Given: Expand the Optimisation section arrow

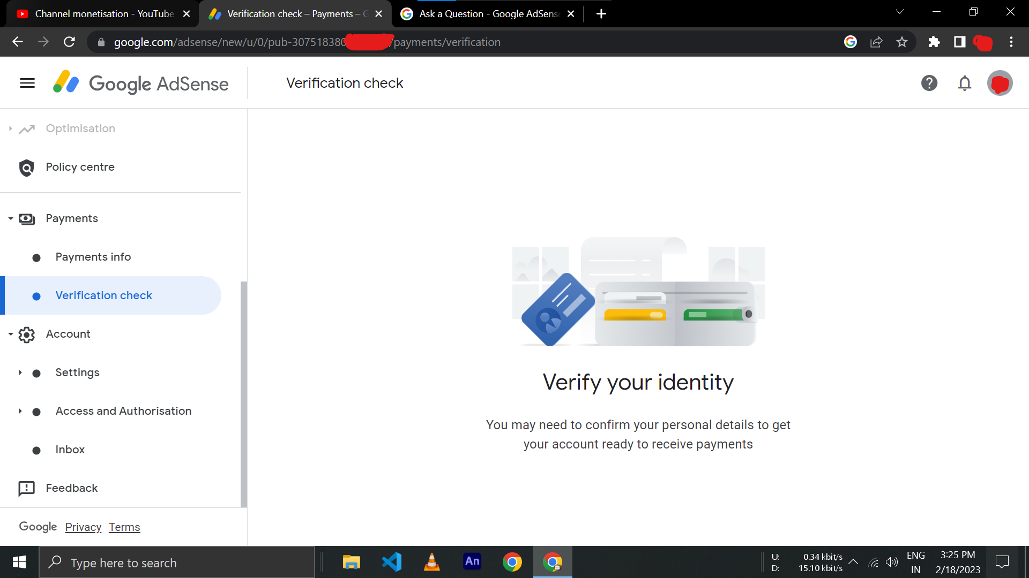Looking at the screenshot, I should tap(11, 128).
